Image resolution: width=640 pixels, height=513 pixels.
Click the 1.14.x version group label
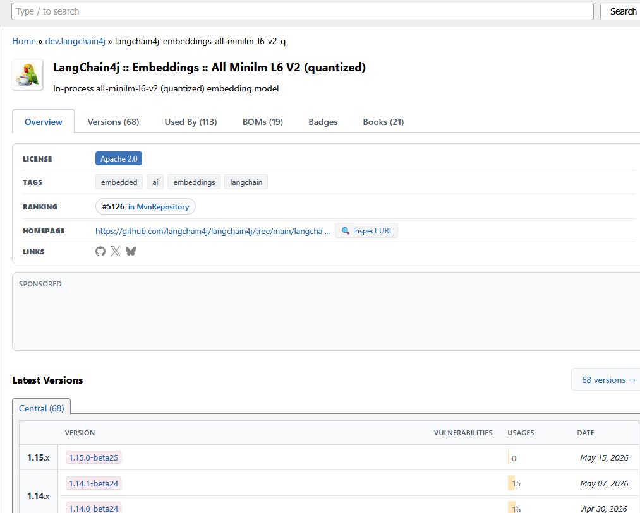[39, 496]
